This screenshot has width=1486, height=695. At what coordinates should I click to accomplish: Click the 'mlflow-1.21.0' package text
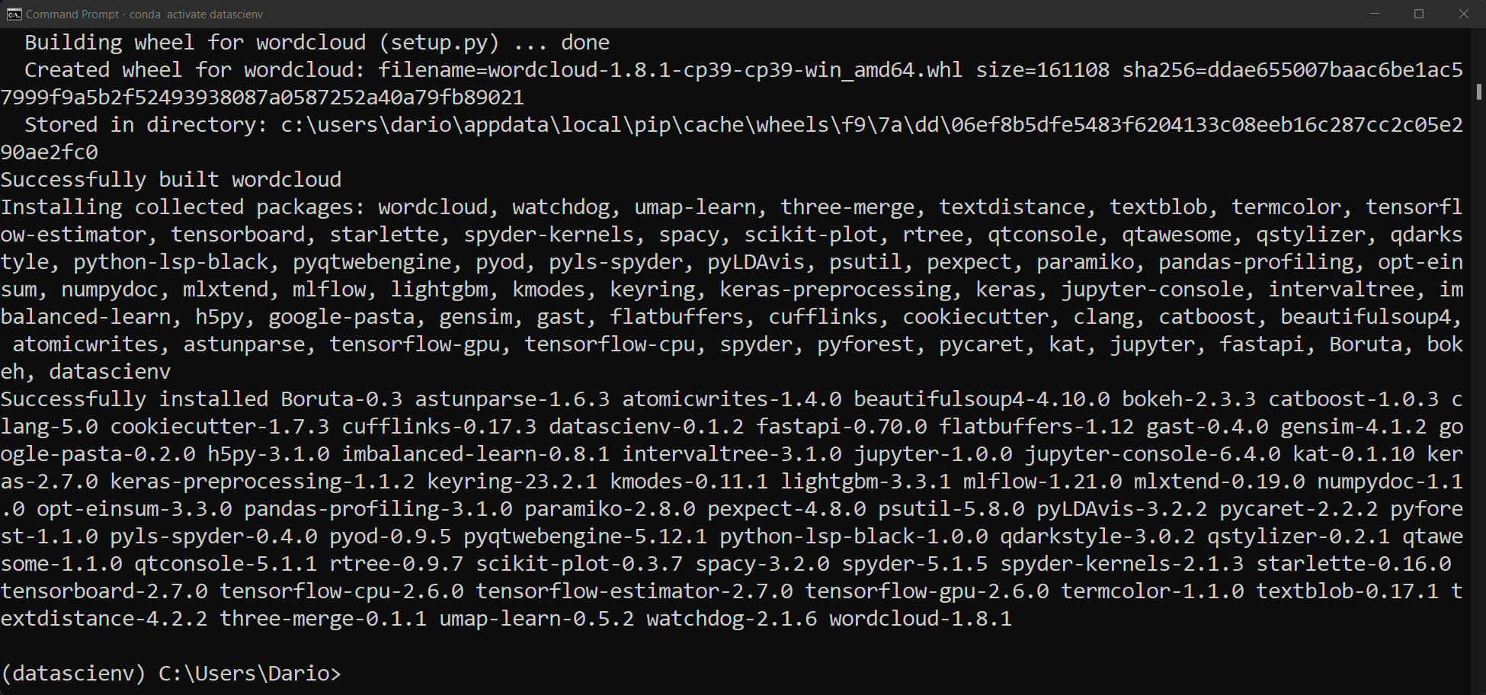1042,482
